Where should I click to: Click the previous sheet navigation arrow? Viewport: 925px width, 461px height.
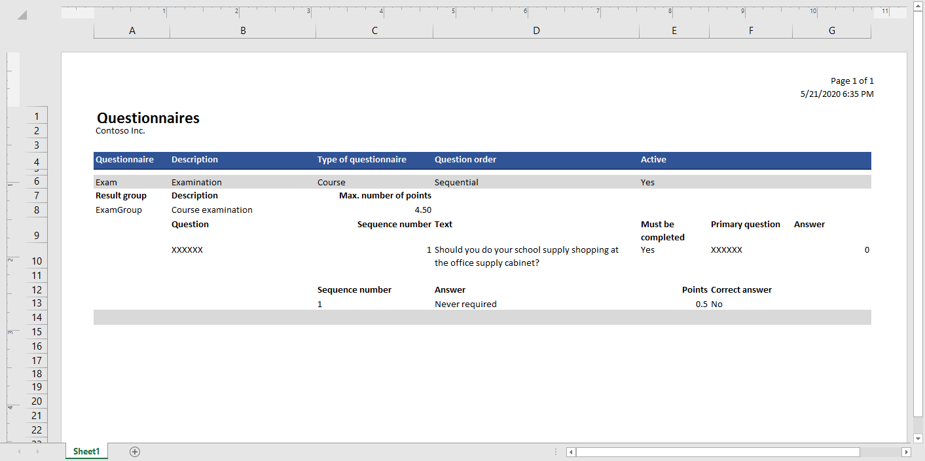point(19,451)
